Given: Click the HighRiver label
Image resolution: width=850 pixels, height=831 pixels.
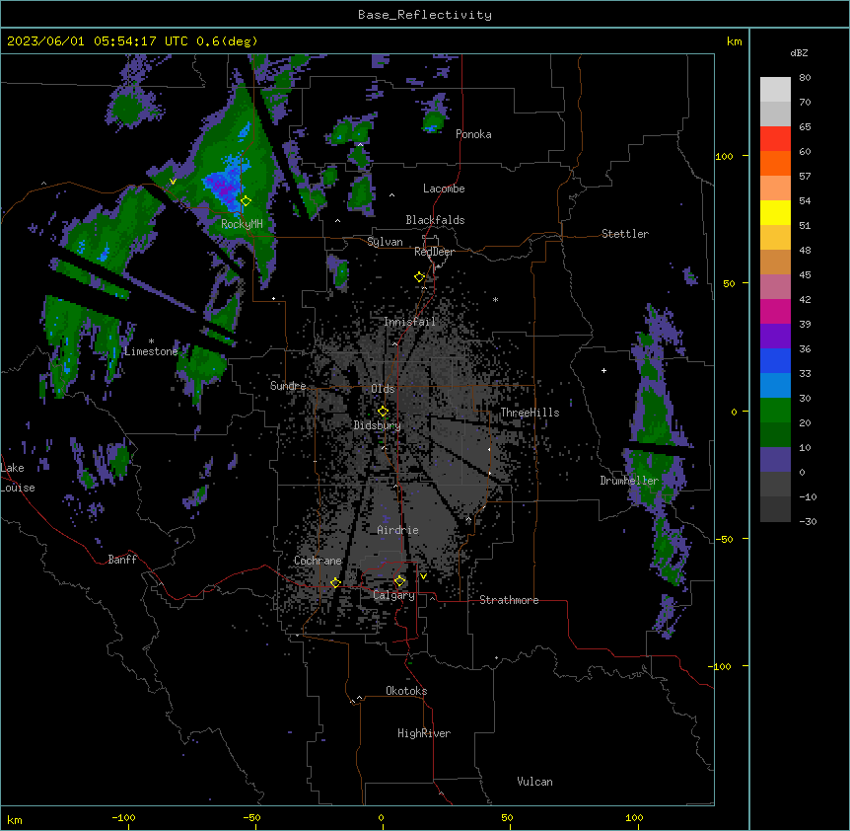Looking at the screenshot, I should pyautogui.click(x=424, y=733).
